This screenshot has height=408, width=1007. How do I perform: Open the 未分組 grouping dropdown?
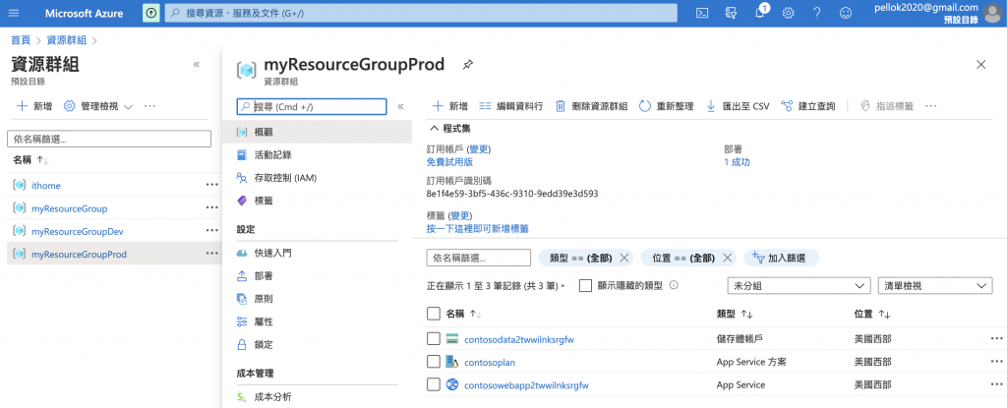(799, 285)
